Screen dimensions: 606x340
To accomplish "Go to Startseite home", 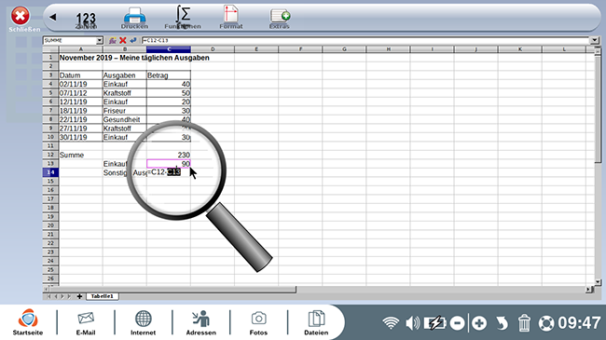I will 28,322.
